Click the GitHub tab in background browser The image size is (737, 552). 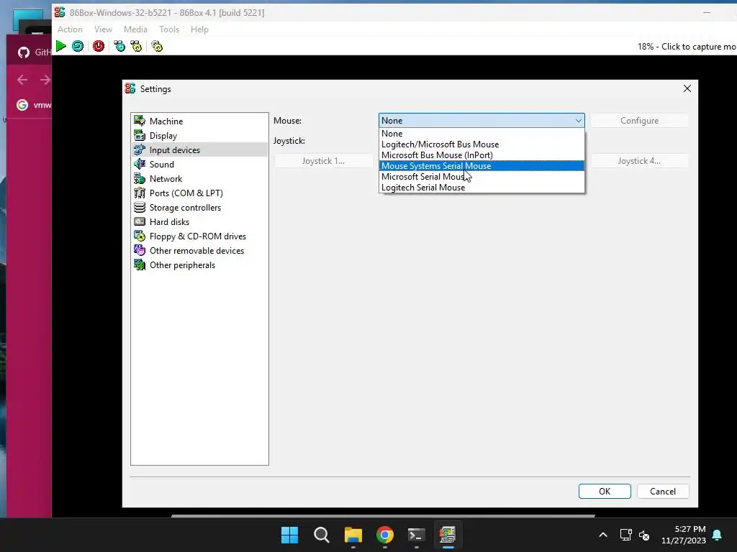pos(34,52)
